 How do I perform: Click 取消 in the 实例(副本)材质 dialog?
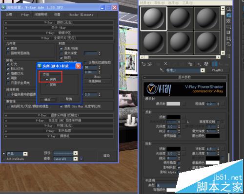pos(69,99)
